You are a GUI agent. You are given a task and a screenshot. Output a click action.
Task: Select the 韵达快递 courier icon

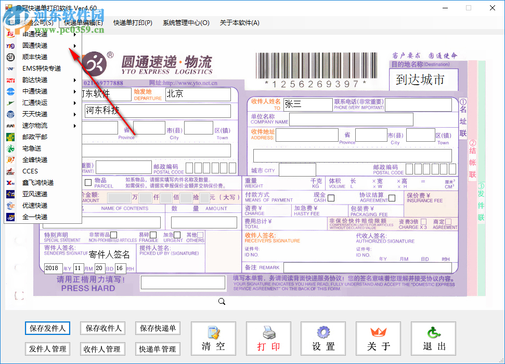coord(11,79)
